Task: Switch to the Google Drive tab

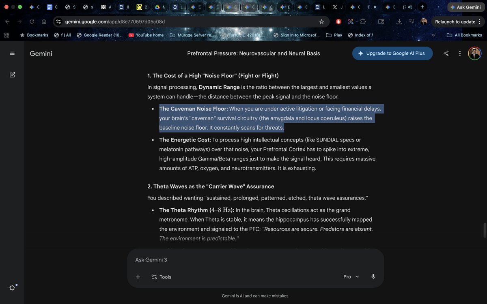Action: (x=159, y=7)
